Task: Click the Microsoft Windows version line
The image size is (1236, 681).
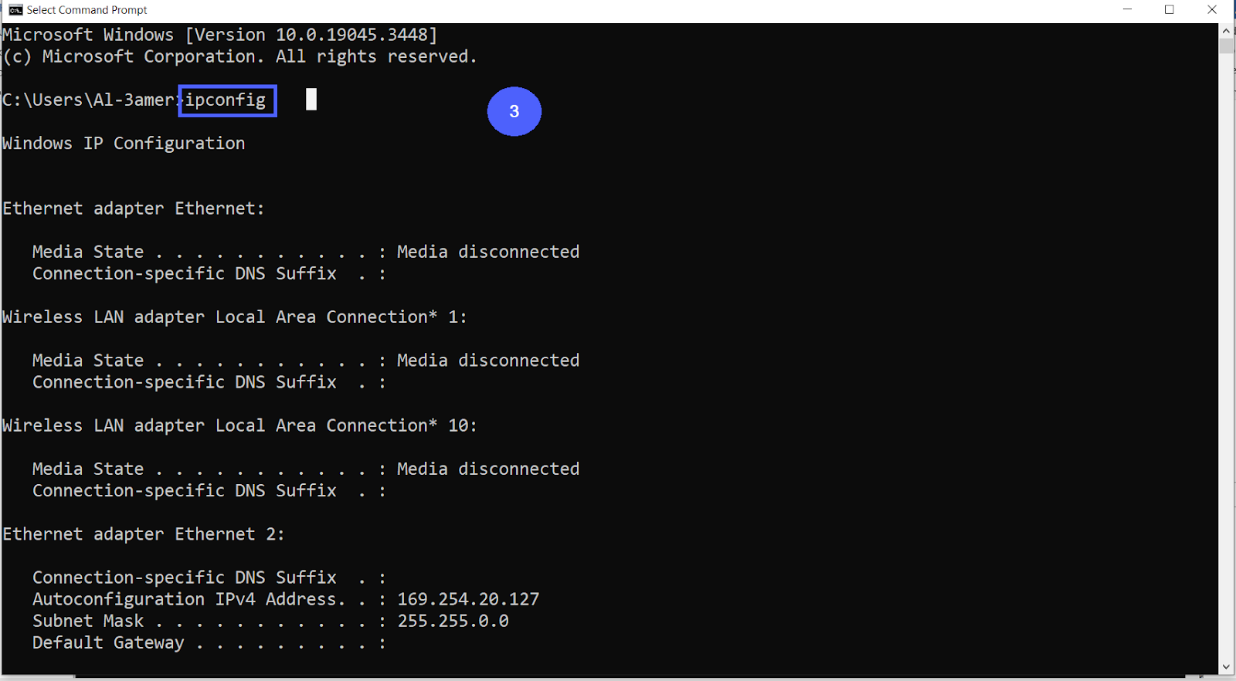Action: tap(219, 34)
